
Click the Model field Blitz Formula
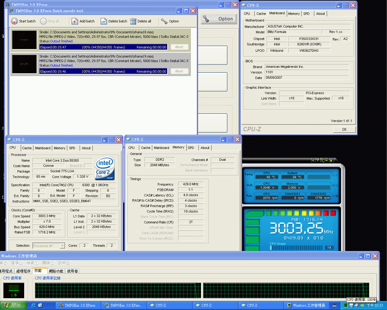click(294, 32)
